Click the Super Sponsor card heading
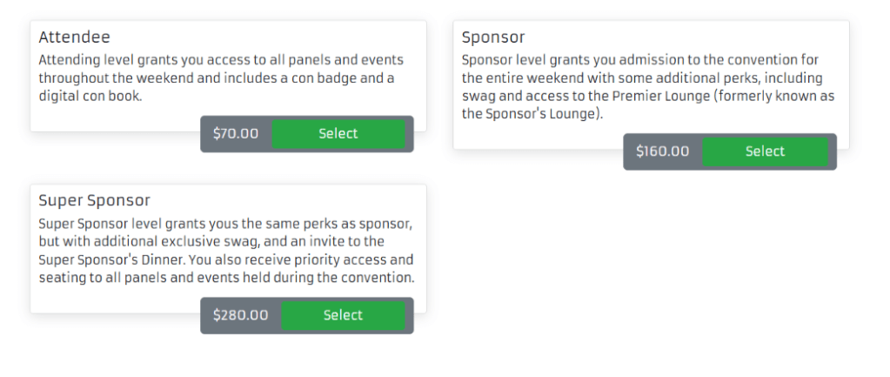The width and height of the screenshot is (890, 377). pos(95,201)
